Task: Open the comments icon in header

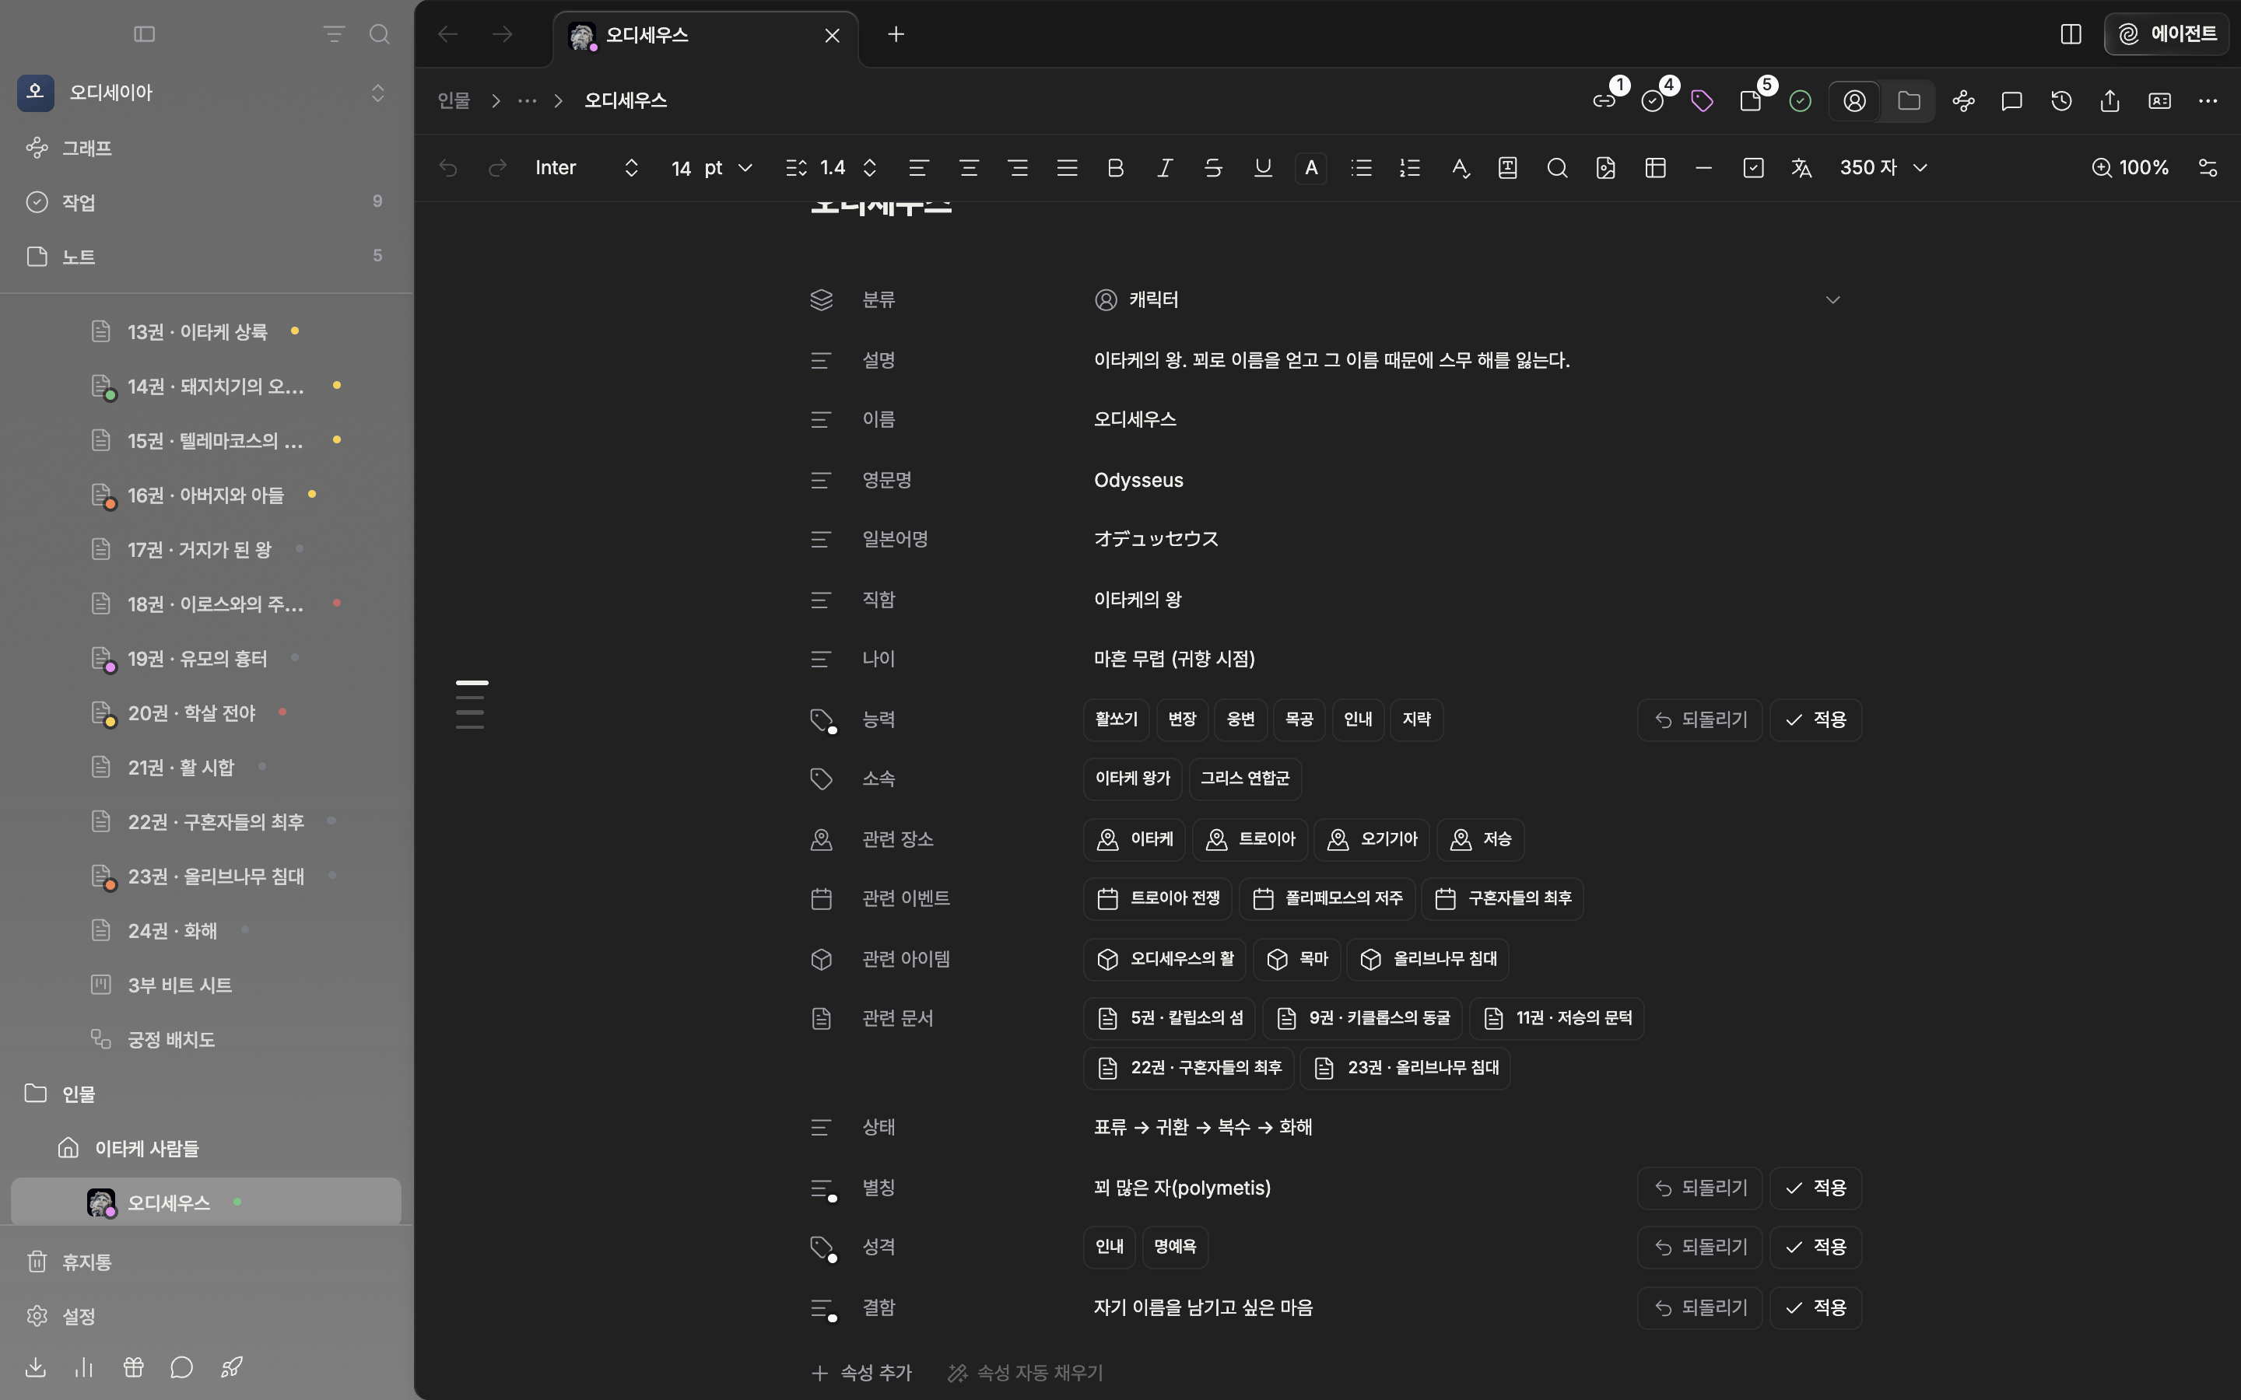Action: tap(2011, 101)
